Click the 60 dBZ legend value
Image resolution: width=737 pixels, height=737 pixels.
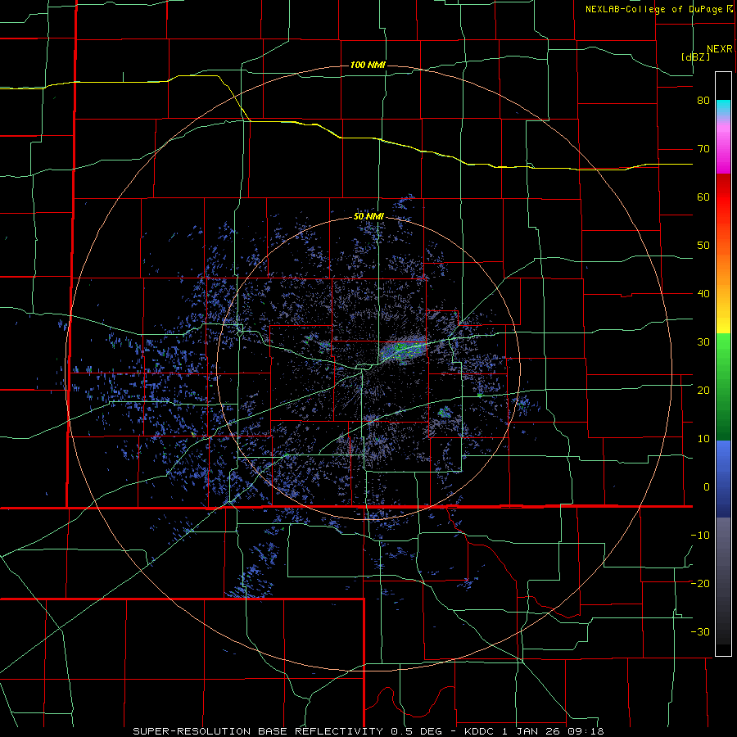(703, 197)
